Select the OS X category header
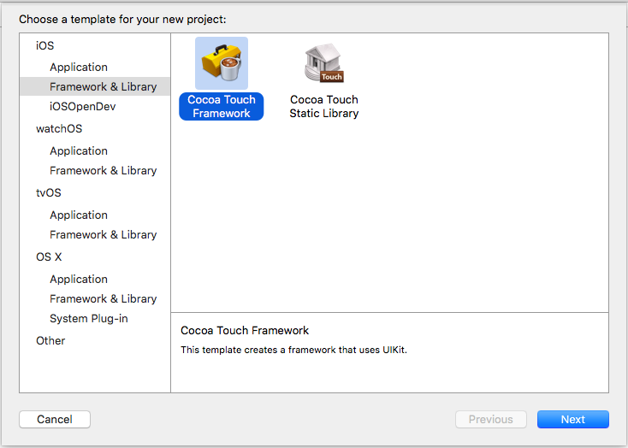This screenshot has width=628, height=448. click(x=49, y=257)
